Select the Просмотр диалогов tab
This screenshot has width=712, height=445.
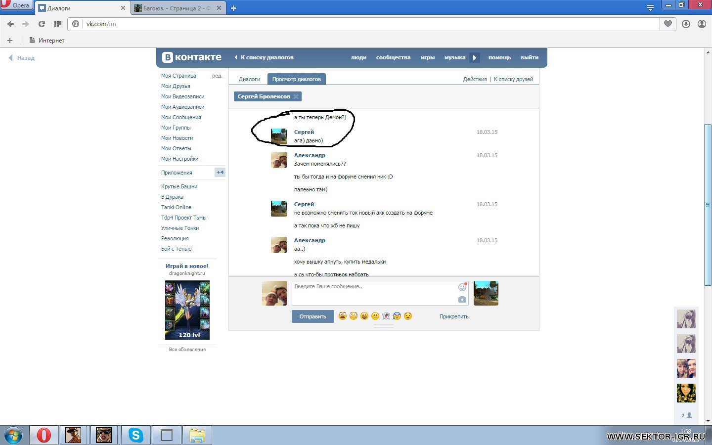(297, 79)
